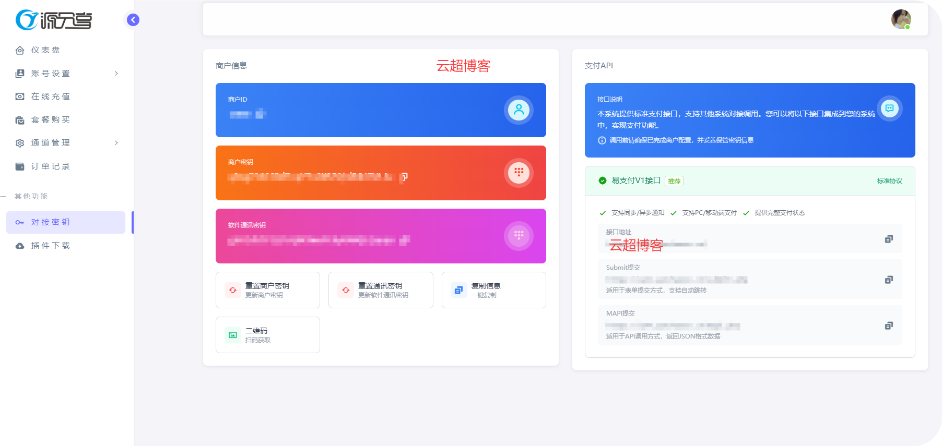This screenshot has height=446, width=942.
Task: Open the user avatar at top right
Action: [901, 19]
